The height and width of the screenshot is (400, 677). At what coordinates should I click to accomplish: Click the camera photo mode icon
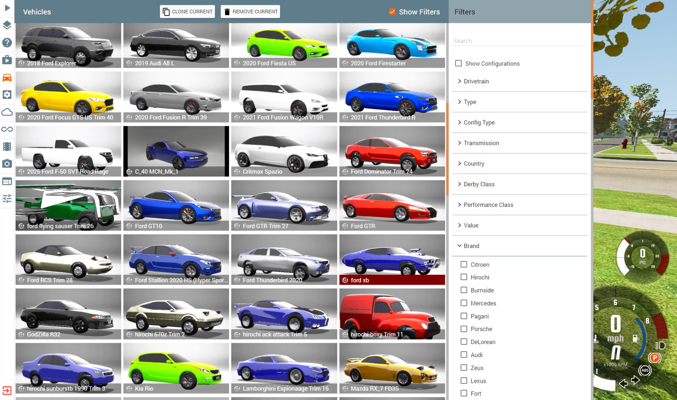click(7, 164)
